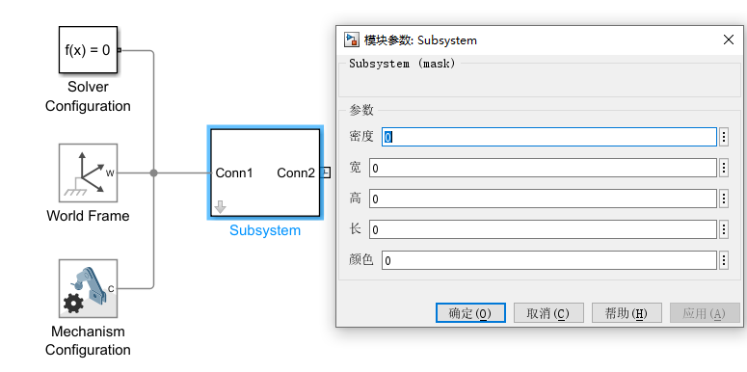Screen dimensions: 747x372
Task: Click into the 颜色 input field
Action: click(x=549, y=260)
